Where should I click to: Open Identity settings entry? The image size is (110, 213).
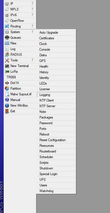pos(56,78)
